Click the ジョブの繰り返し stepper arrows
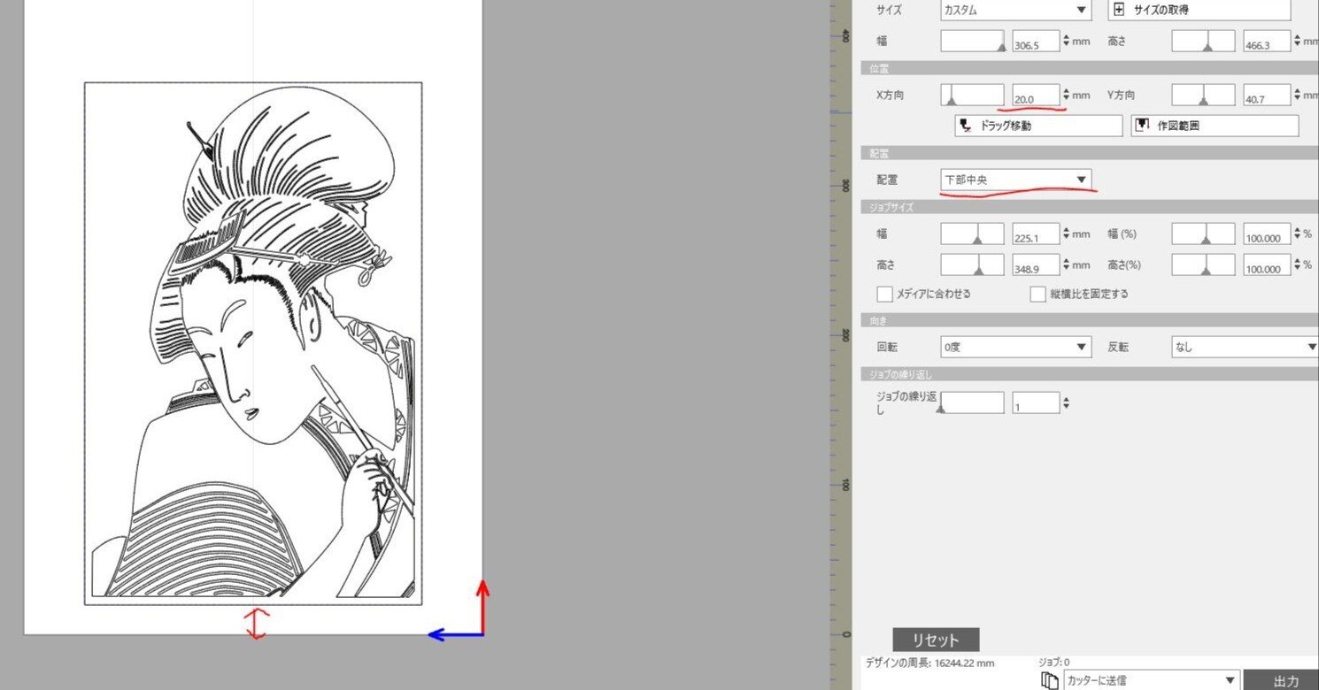This screenshot has height=690, width=1319. tap(1066, 402)
